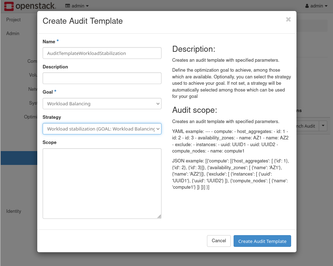Click the 'Audit scope:' heading
Image resolution: width=333 pixels, height=266 pixels.
[195, 110]
